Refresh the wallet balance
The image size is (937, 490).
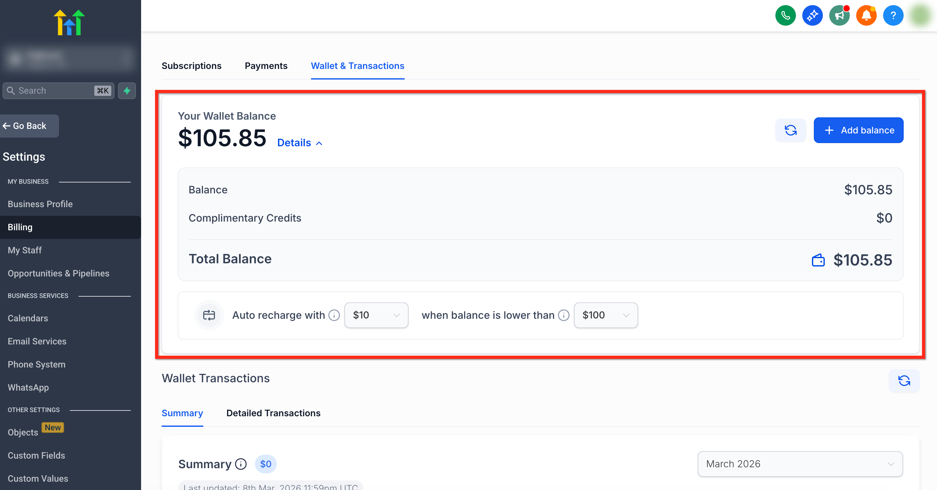790,130
